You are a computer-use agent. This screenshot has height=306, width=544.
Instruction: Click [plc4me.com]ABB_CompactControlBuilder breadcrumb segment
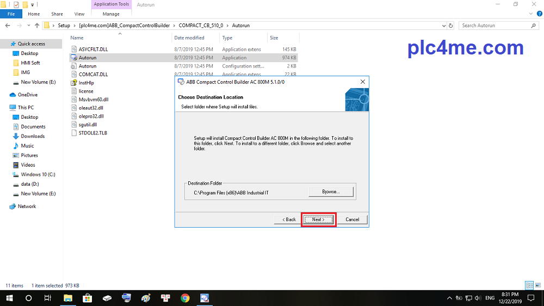point(124,26)
